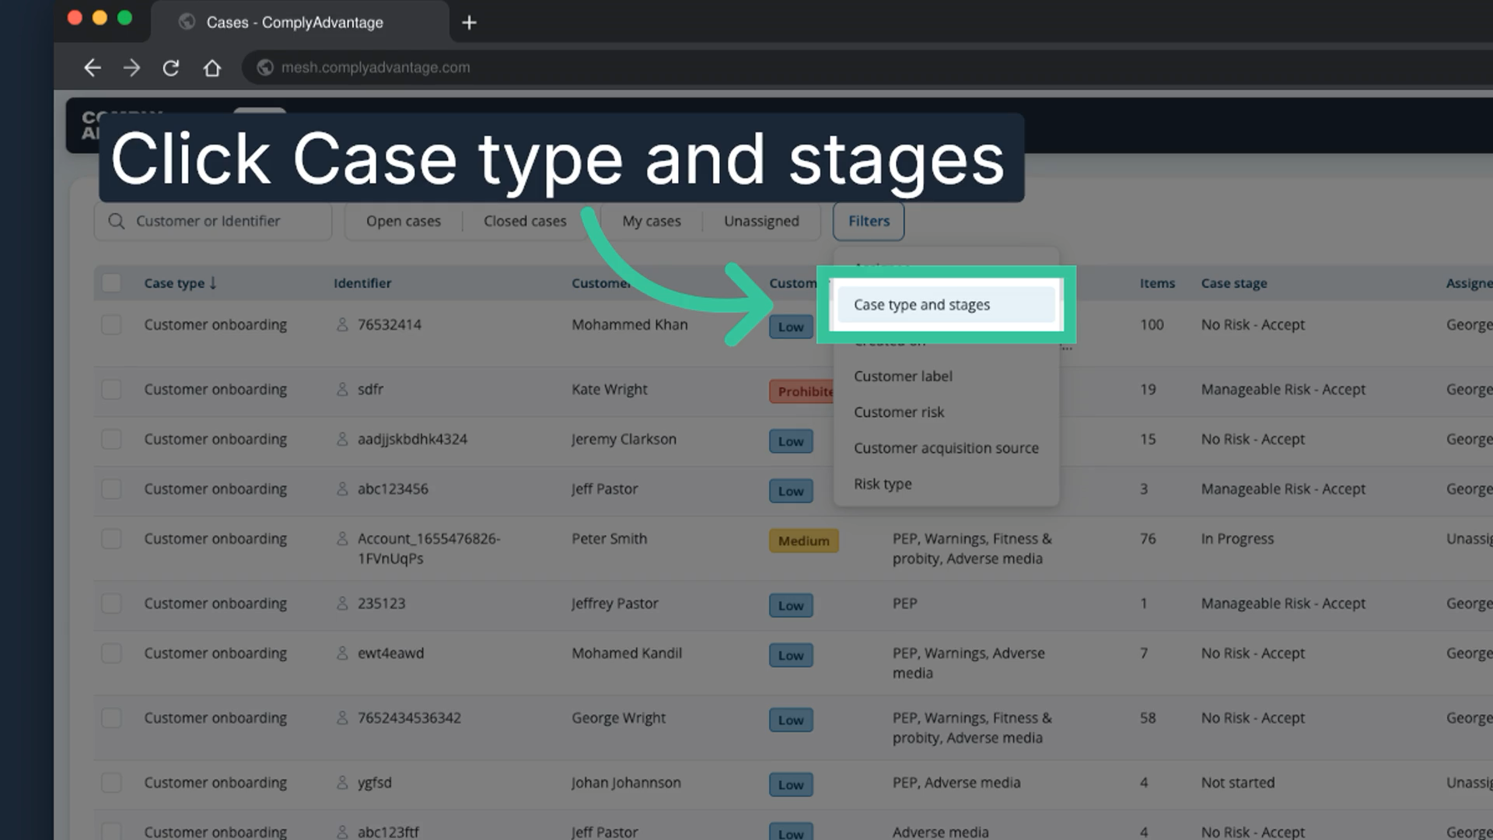
Task: Tick the select-all checkbox in table header
Action: click(x=112, y=282)
